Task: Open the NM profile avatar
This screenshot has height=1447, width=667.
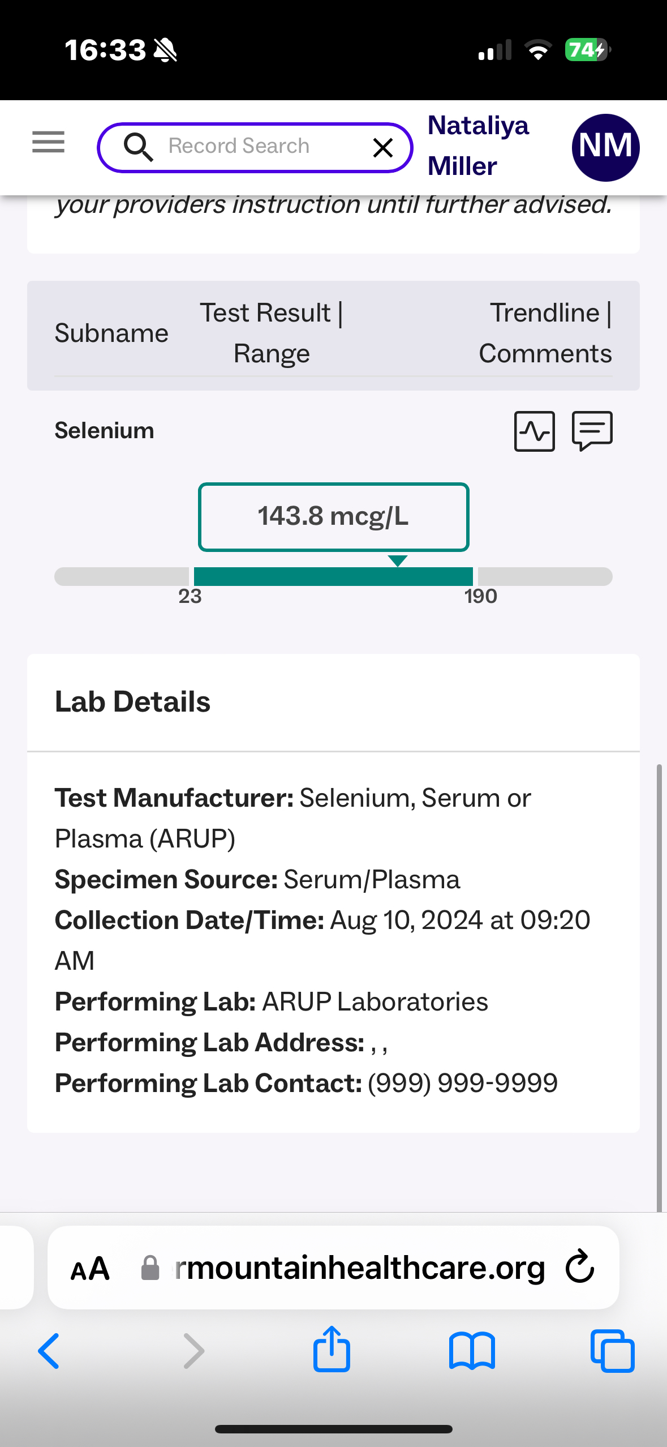Action: (x=605, y=147)
